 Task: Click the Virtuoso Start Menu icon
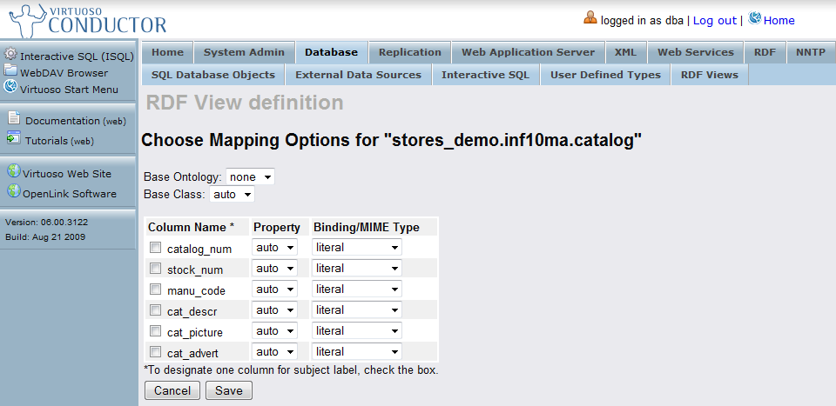(10, 87)
